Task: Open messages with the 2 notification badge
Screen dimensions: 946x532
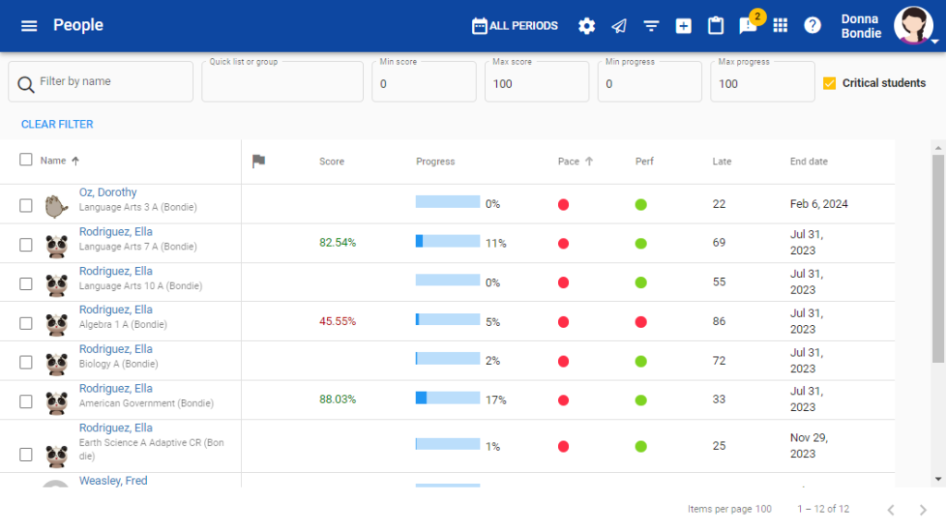Action: tap(748, 26)
